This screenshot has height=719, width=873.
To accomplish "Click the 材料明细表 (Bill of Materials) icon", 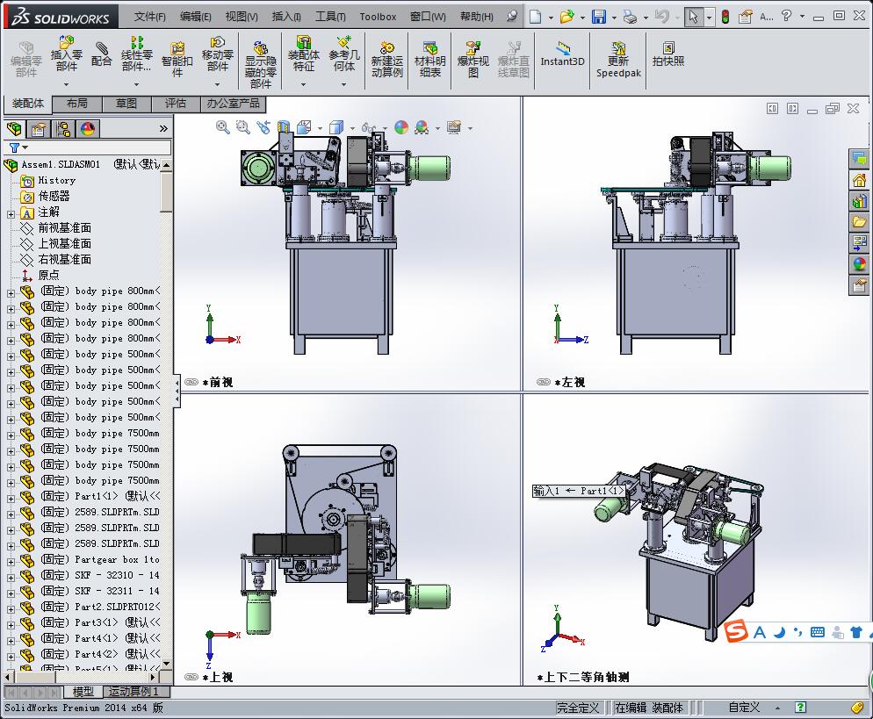I will coord(429,54).
